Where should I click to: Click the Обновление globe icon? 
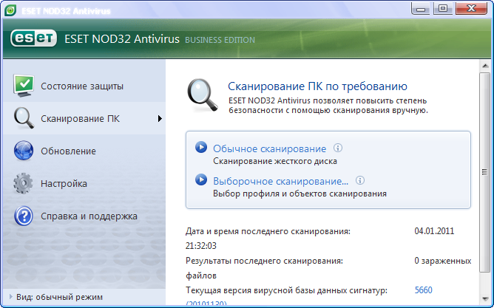24,151
